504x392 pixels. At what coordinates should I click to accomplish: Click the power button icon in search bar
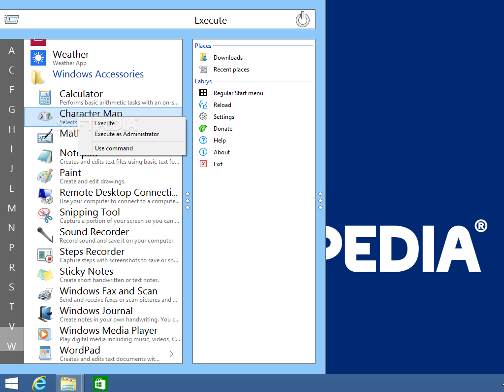(x=303, y=20)
